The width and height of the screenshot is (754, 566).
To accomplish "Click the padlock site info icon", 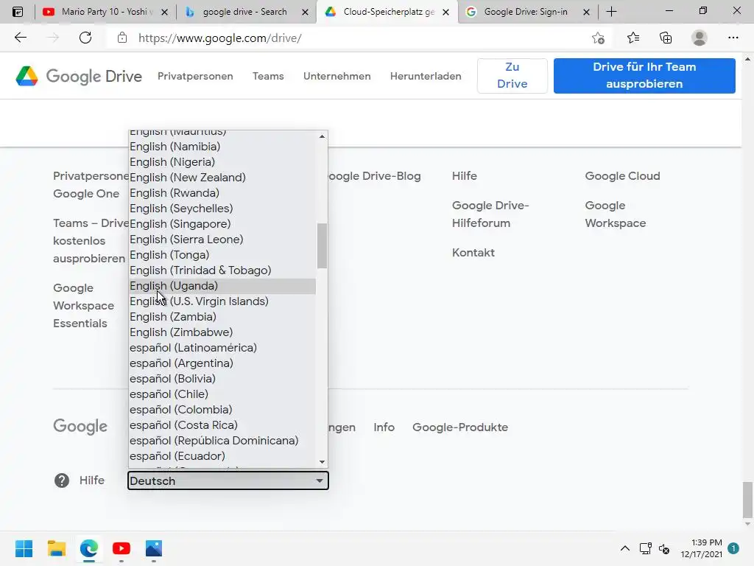I will click(x=122, y=38).
